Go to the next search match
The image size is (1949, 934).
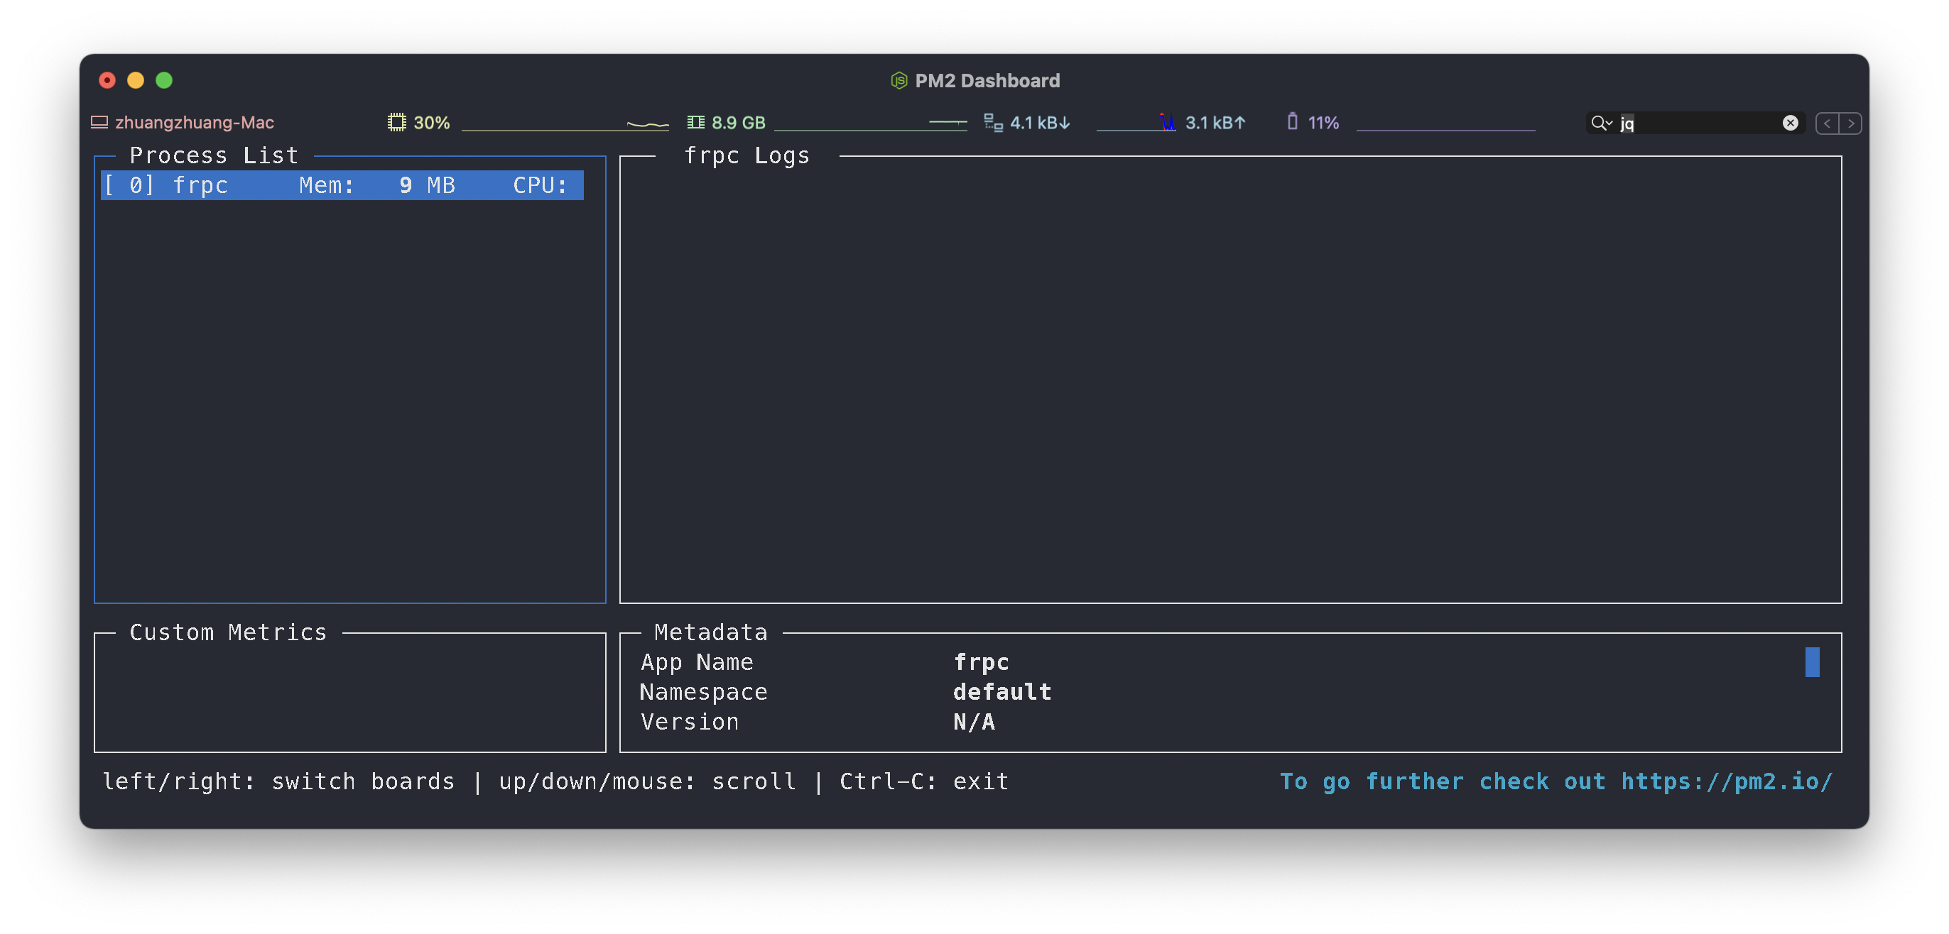tap(1850, 123)
